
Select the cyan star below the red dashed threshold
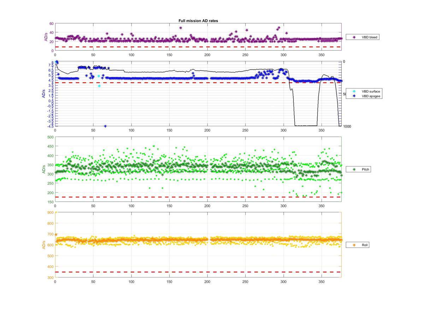coord(99,86)
